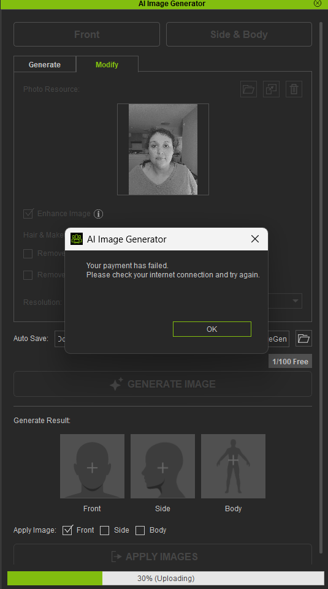Close the AI Image Generator panel
The image size is (328, 589).
pos(318,4)
